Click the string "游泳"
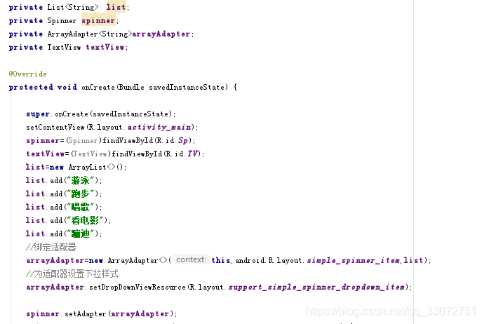The height and width of the screenshot is (324, 482). [81, 180]
